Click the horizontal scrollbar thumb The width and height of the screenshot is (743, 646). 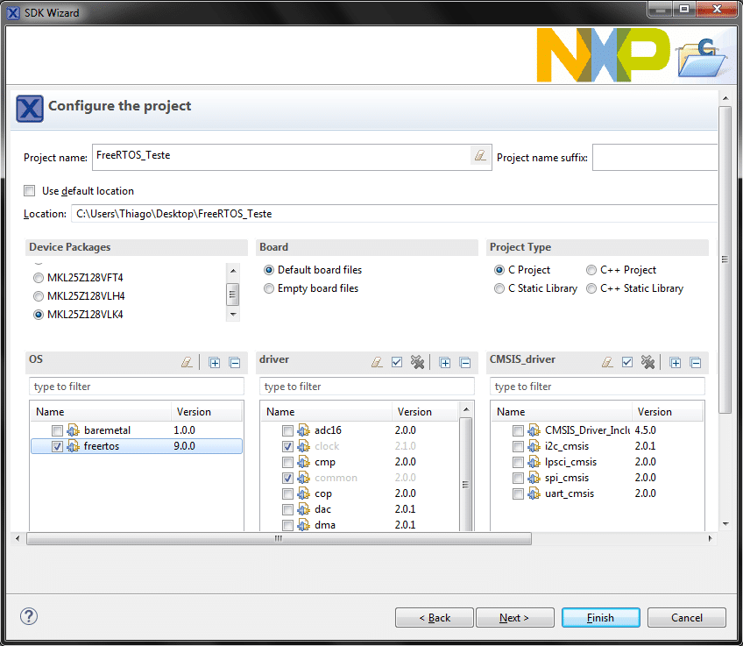pyautogui.click(x=280, y=538)
